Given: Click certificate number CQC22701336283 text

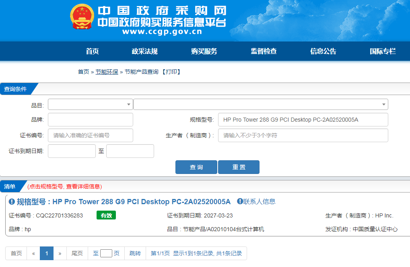Looking at the screenshot, I should coord(60,215).
